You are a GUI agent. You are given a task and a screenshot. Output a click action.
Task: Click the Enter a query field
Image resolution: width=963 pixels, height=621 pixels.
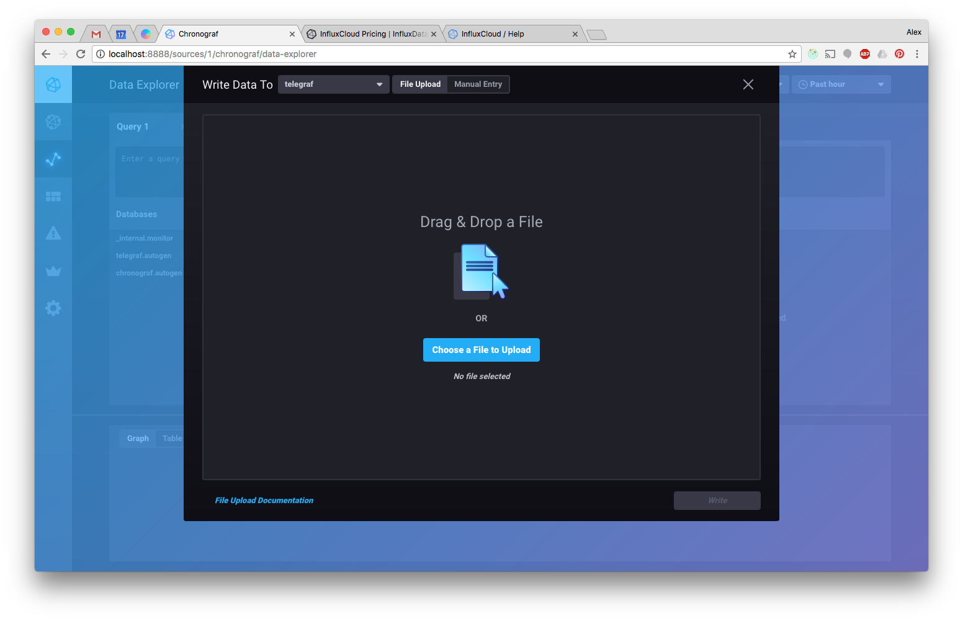coord(150,172)
